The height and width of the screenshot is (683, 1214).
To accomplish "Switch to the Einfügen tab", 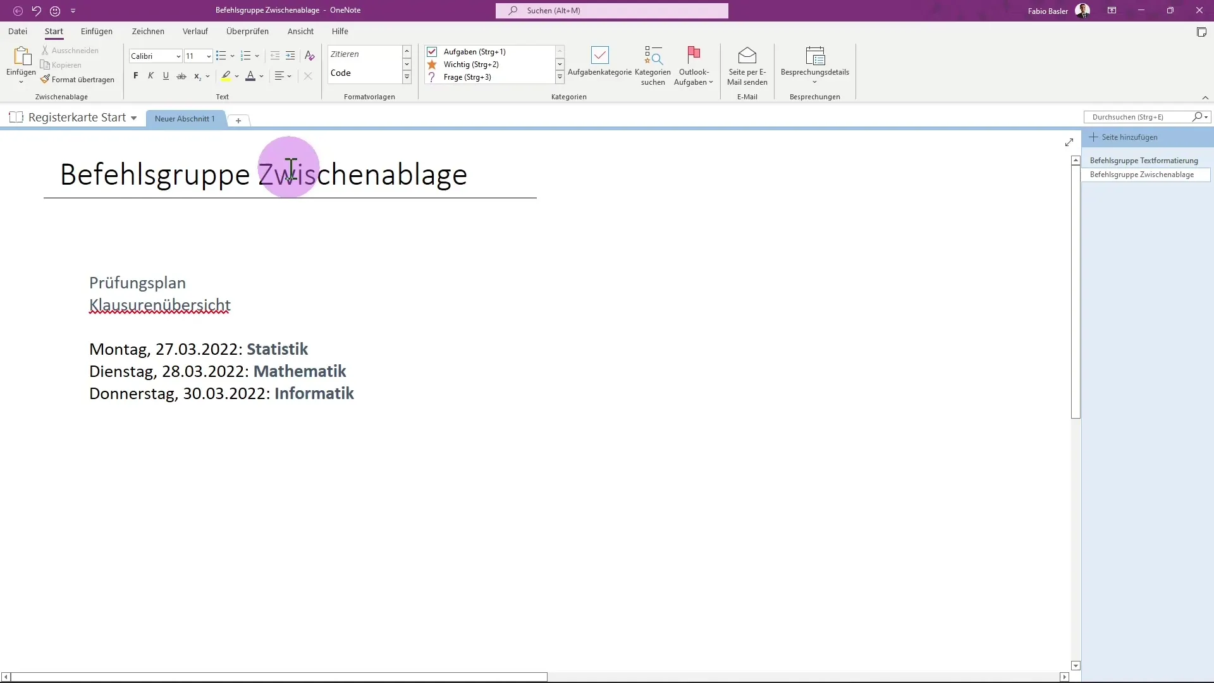I will [97, 31].
